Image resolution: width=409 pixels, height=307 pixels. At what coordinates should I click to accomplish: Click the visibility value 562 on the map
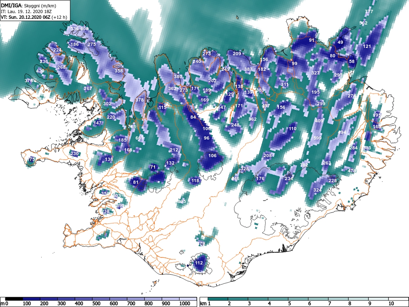[363, 23]
